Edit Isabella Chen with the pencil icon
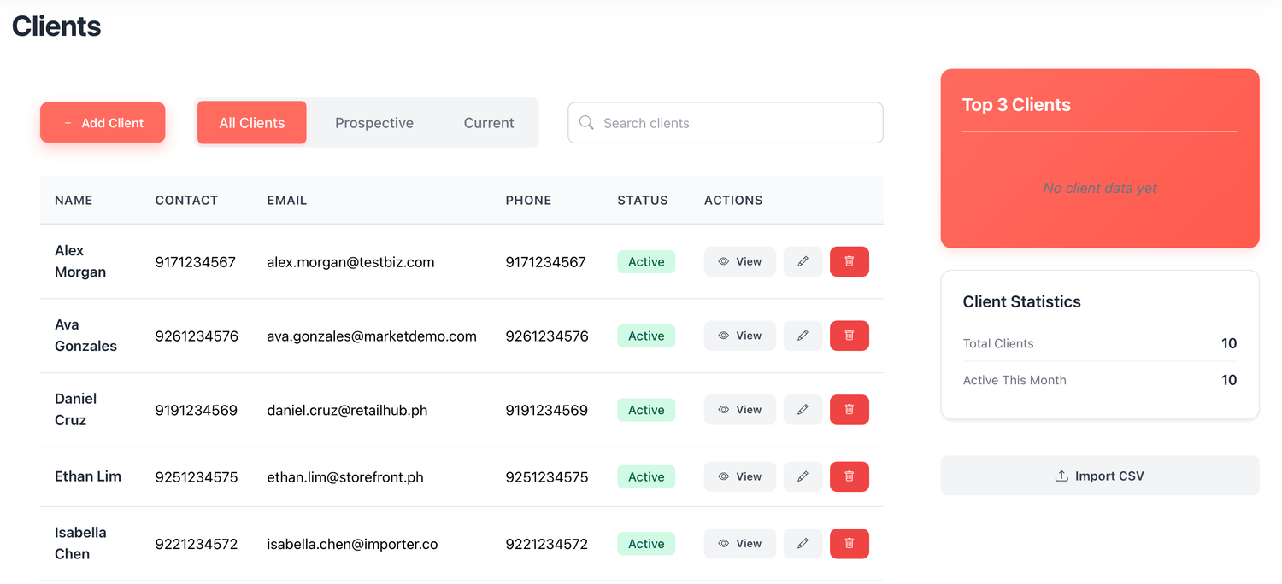1282x584 pixels. 803,543
